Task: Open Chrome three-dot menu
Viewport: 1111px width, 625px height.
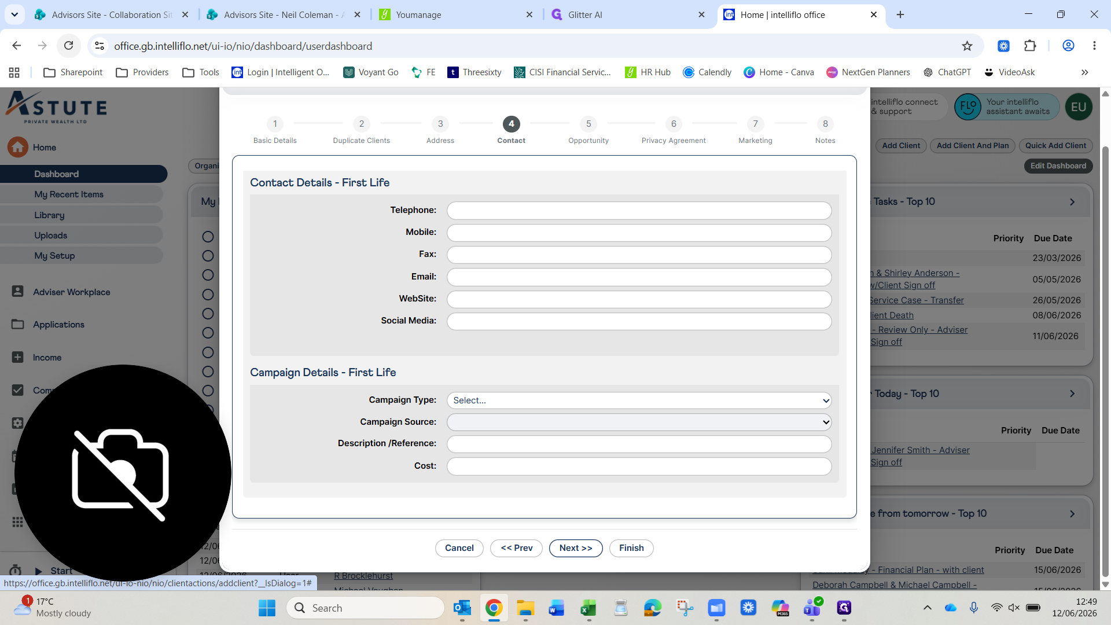Action: tap(1094, 46)
